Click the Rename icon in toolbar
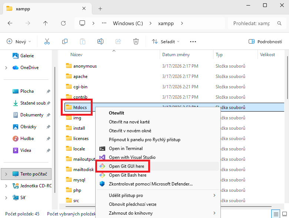This screenshot has width=289, height=218. (100, 41)
